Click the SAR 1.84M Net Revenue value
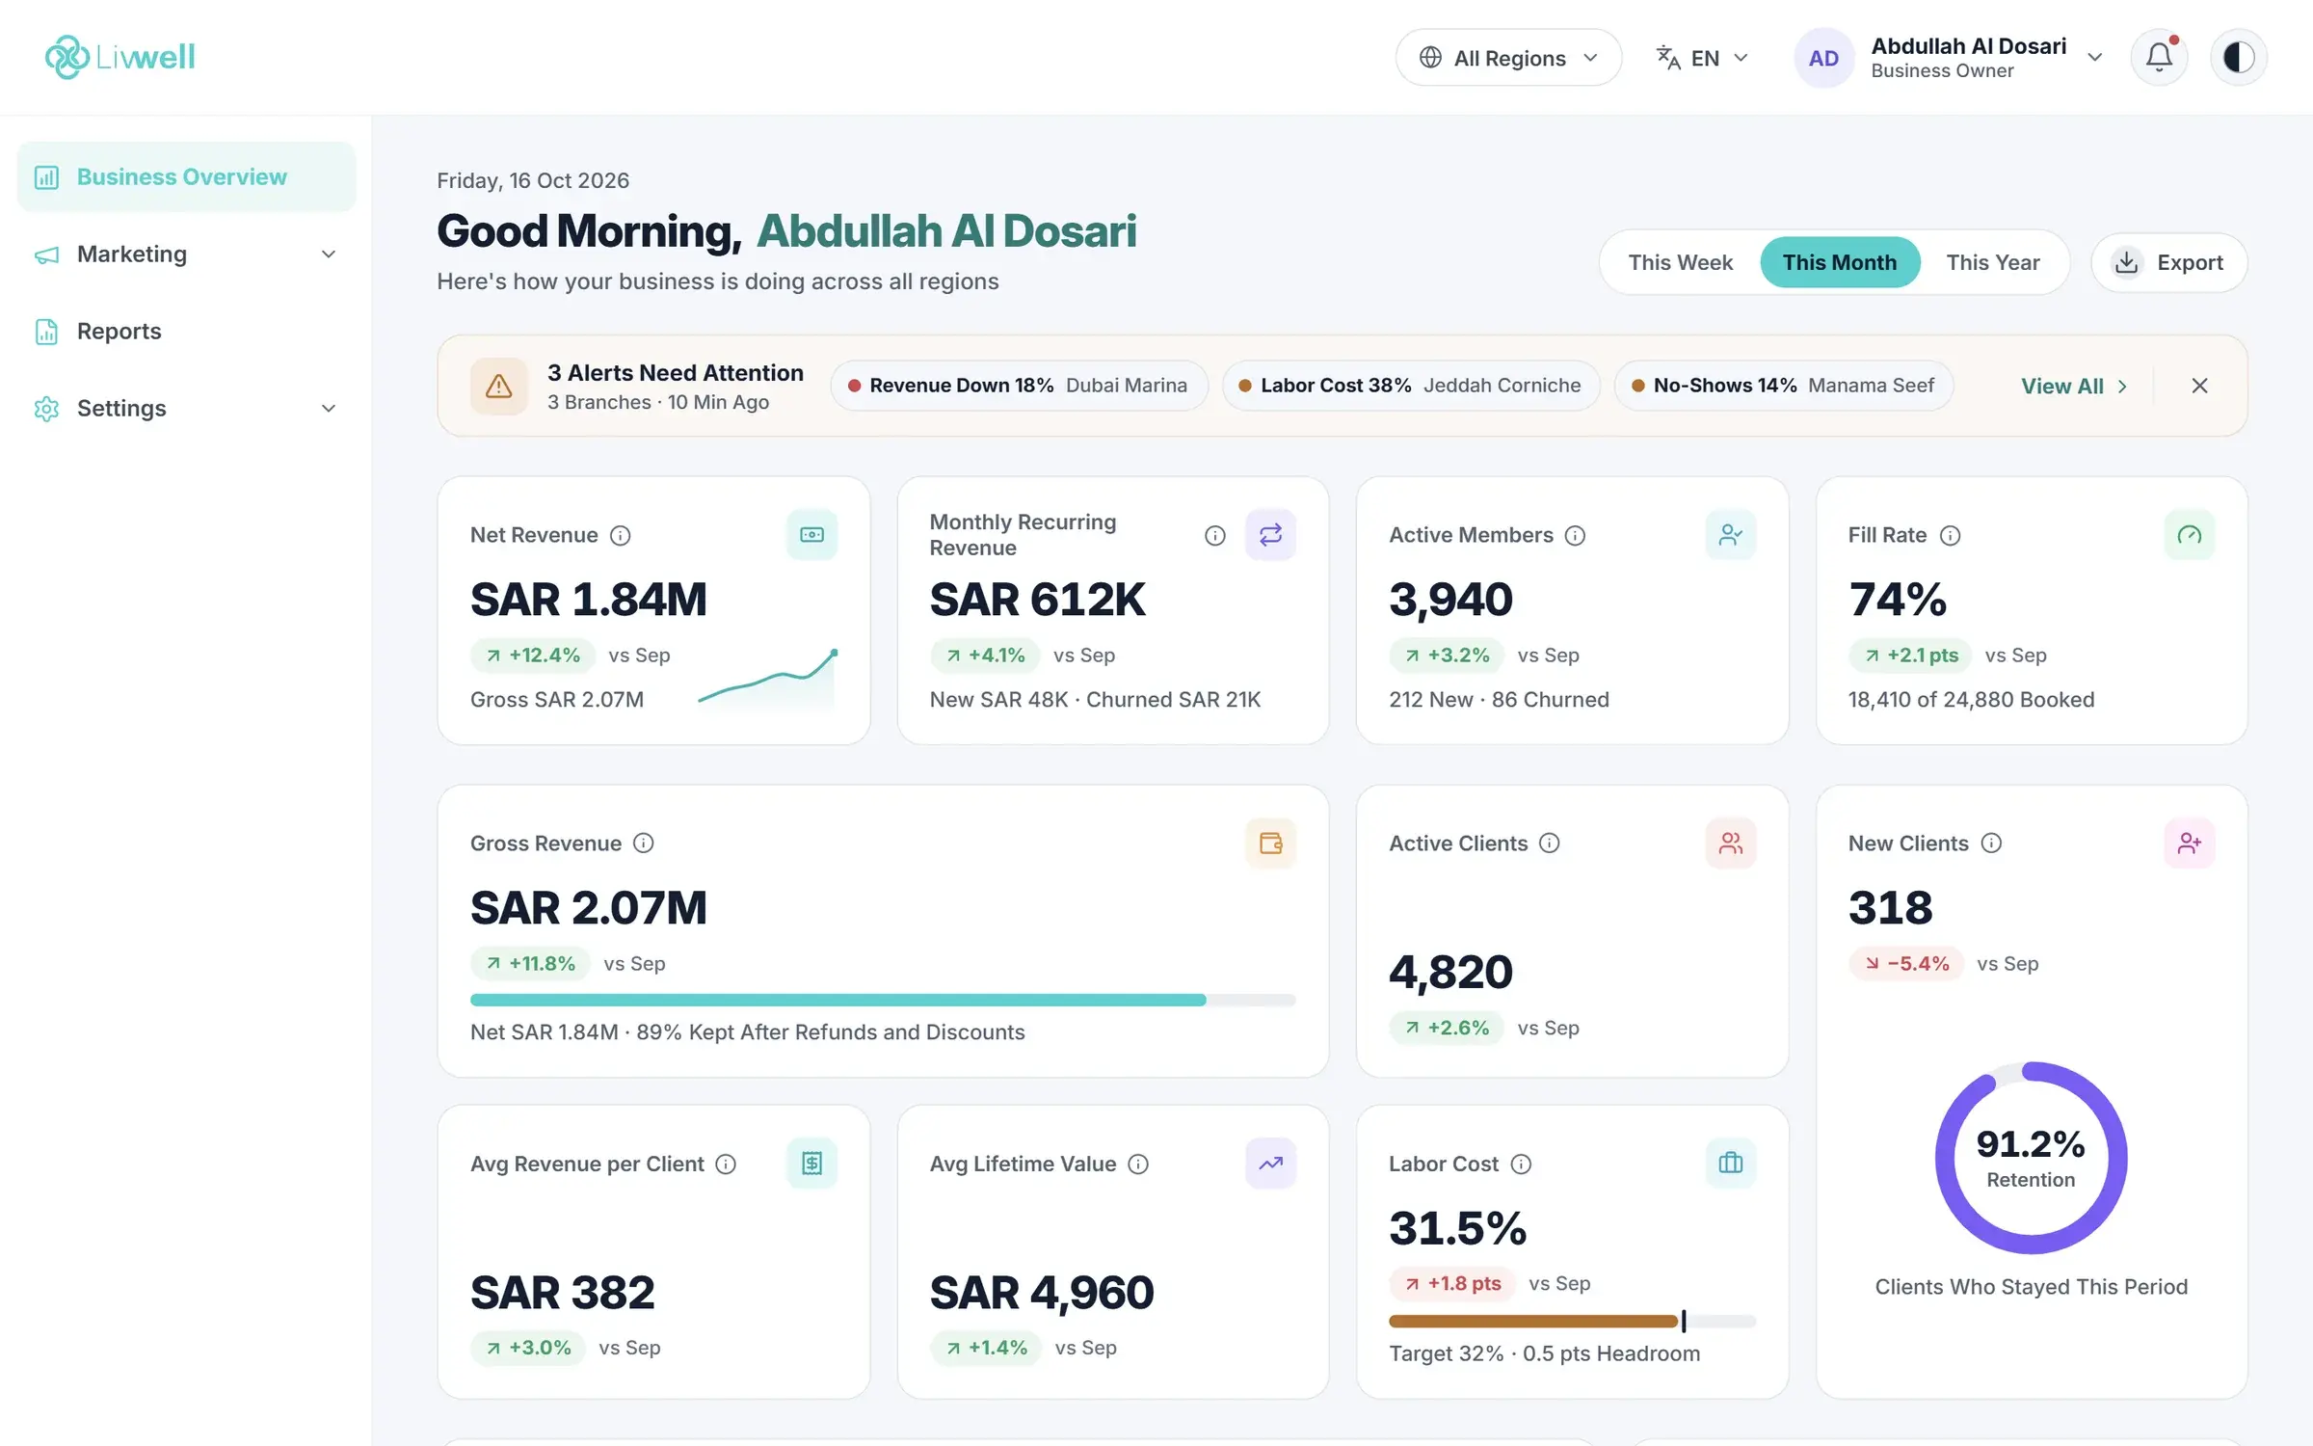Screen dimensions: 2313x1446 click(588, 599)
